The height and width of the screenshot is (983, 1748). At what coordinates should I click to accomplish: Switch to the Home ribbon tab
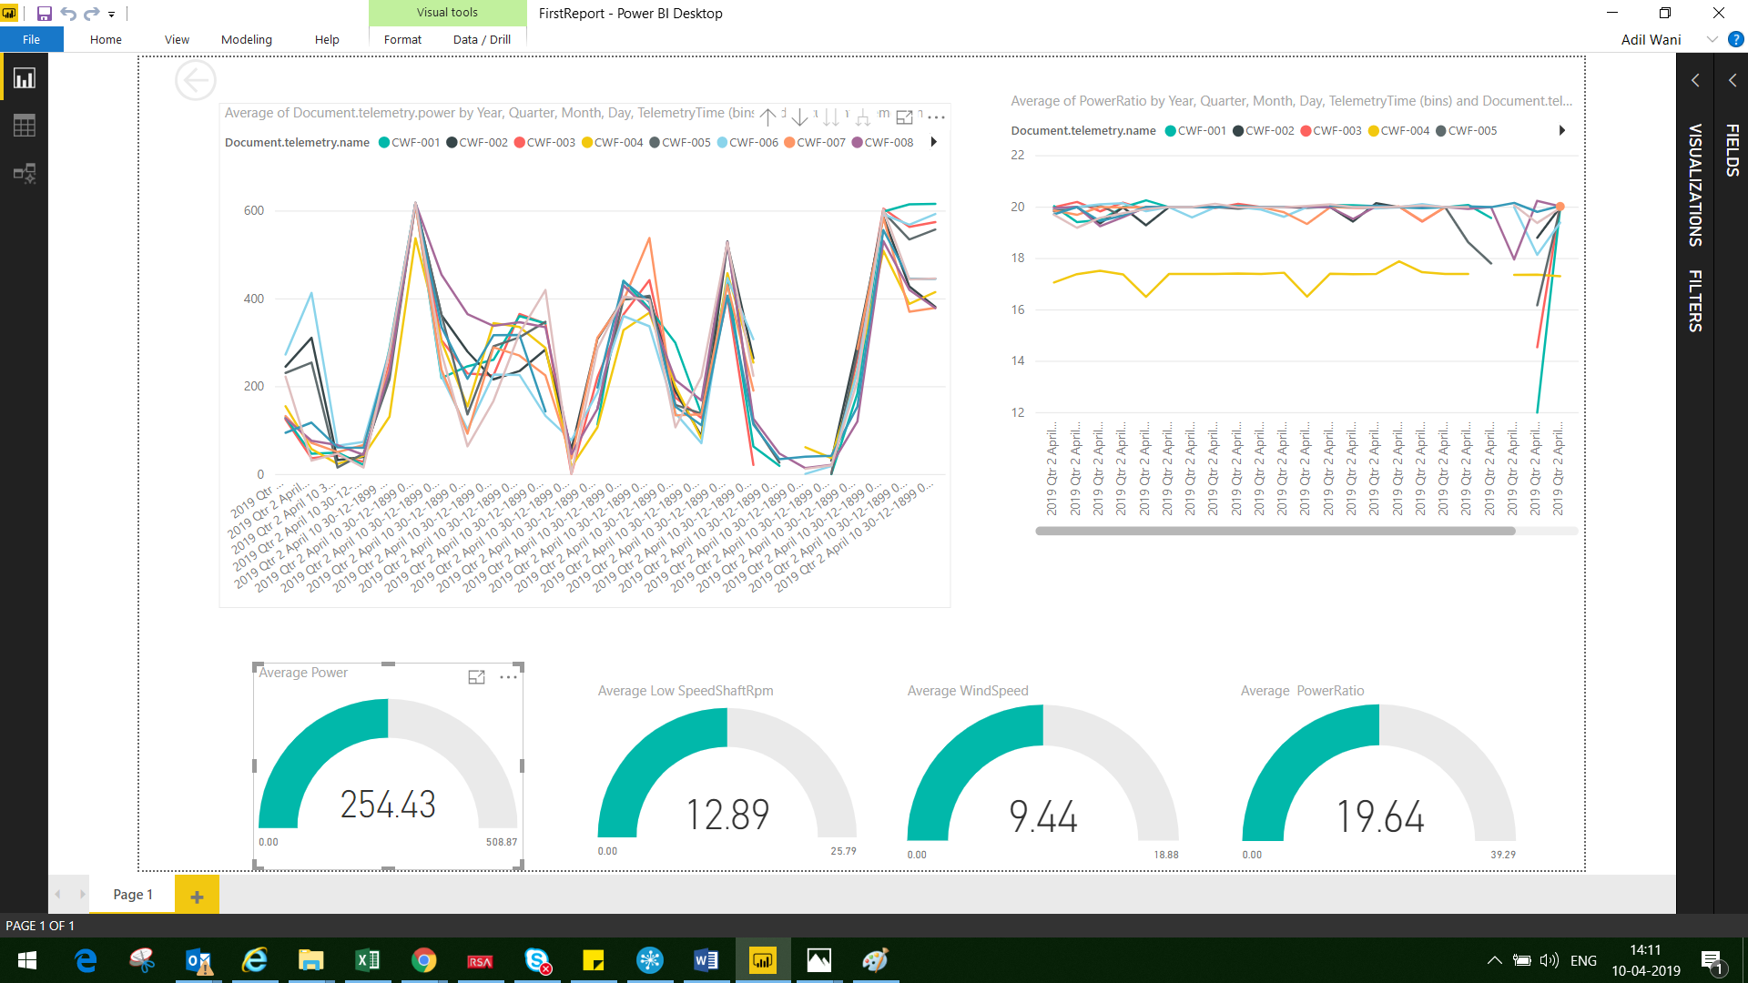tap(106, 39)
